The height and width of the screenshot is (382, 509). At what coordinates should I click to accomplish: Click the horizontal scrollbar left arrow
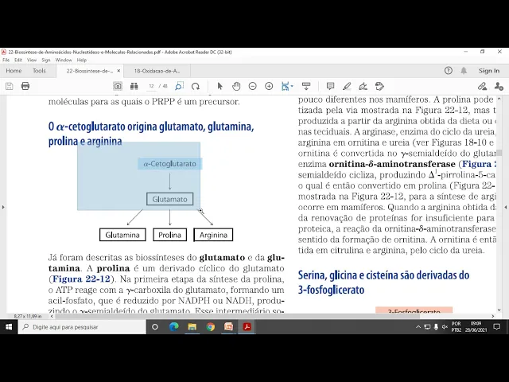click(52, 316)
